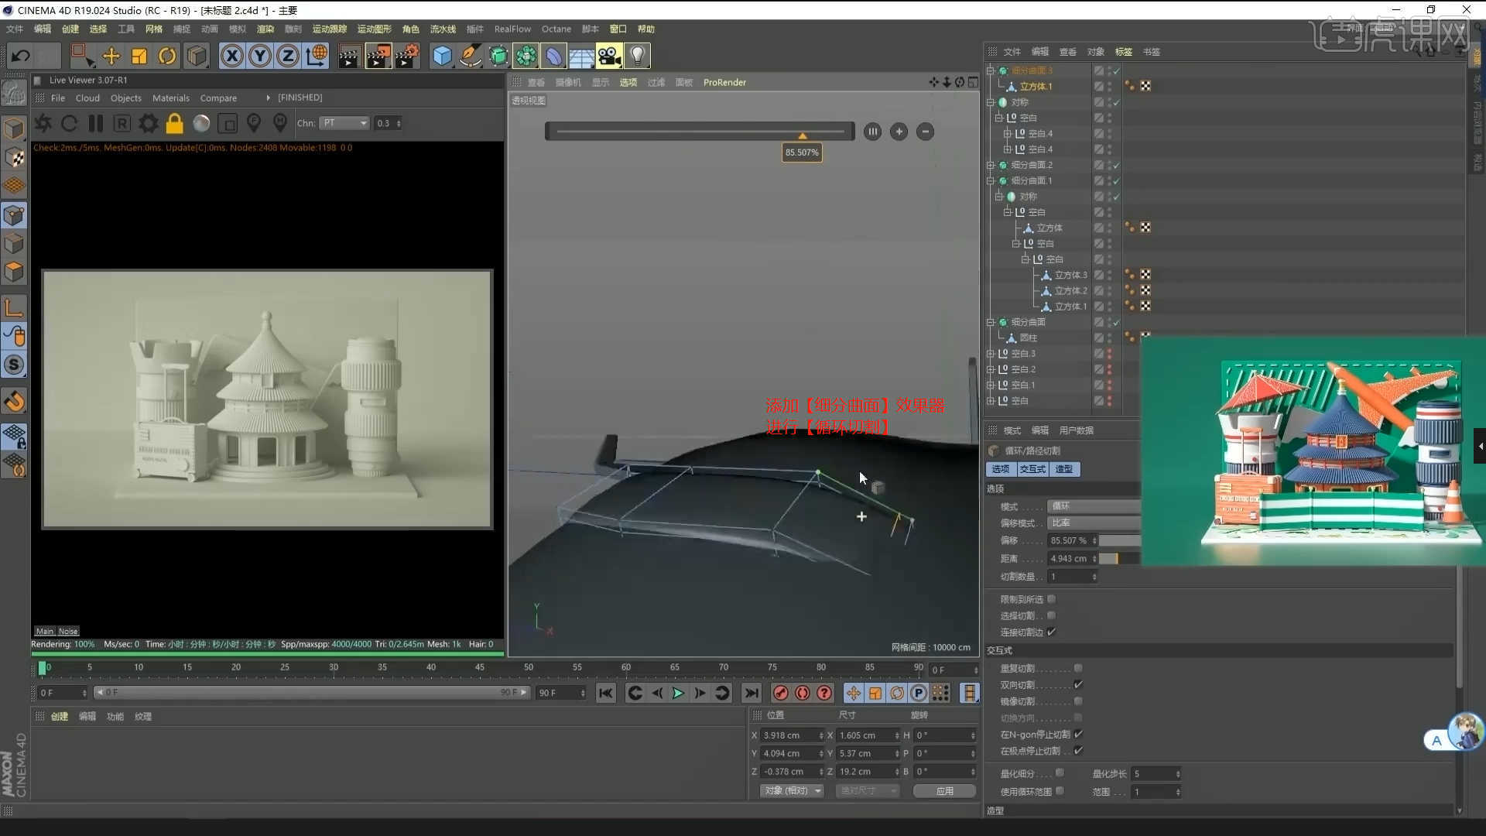Click the light bulb light icon
Viewport: 1486px width, 836px height.
tap(637, 56)
